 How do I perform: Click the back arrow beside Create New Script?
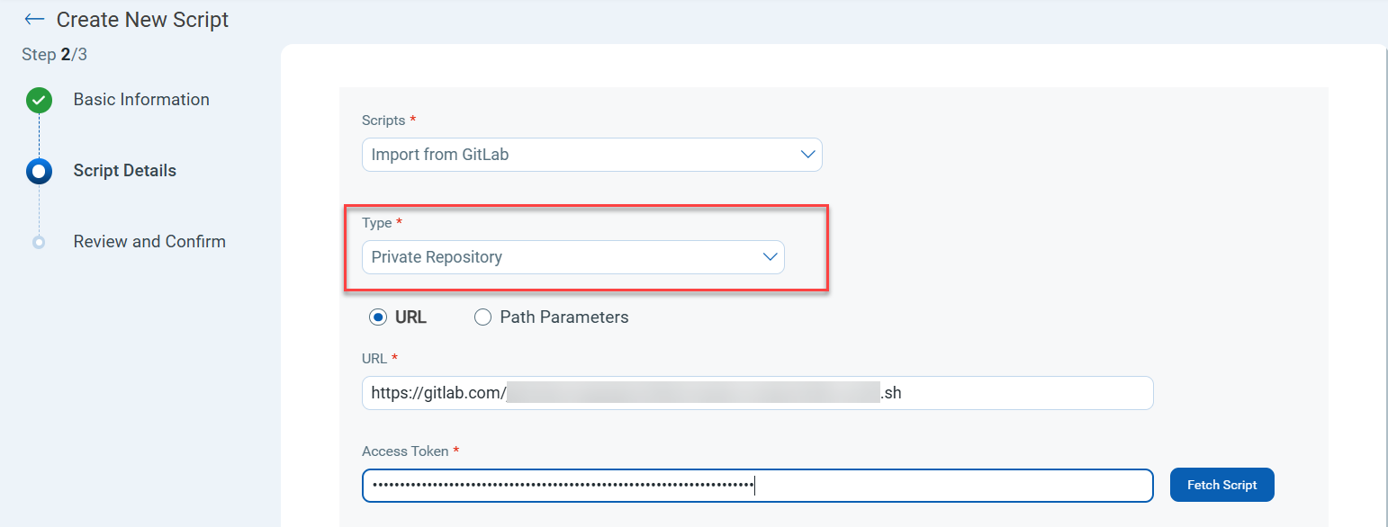pos(34,19)
